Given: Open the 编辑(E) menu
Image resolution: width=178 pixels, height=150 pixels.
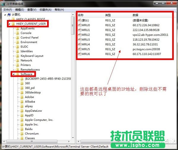Looking at the screenshot, I should [20, 10].
